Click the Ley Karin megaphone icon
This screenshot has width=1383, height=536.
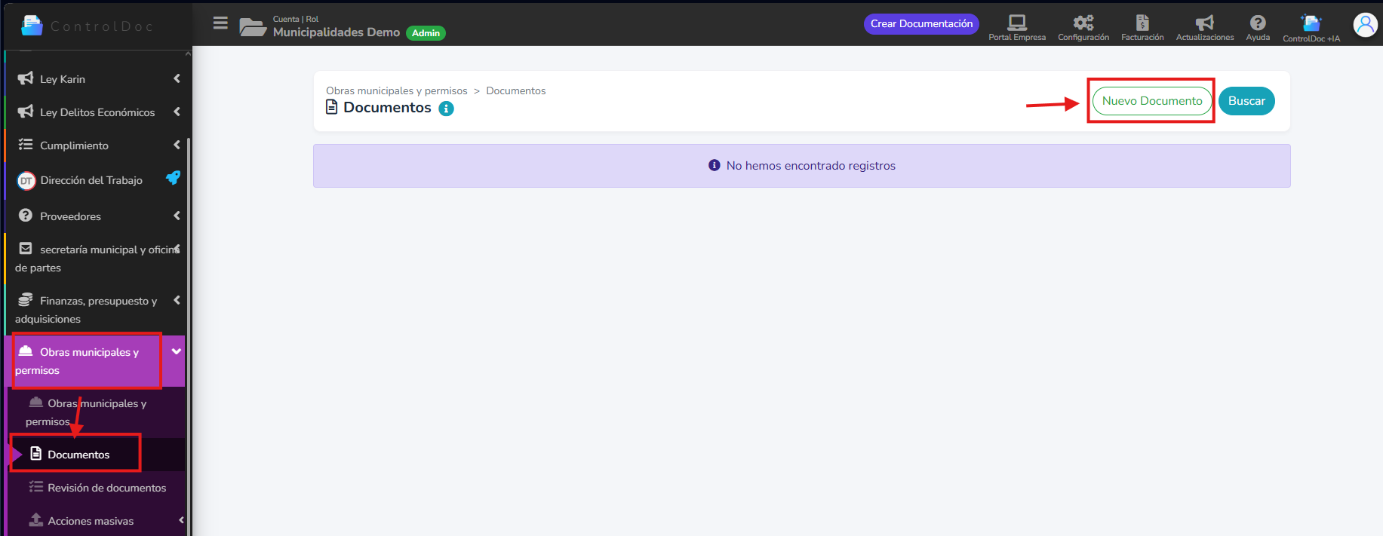26,78
